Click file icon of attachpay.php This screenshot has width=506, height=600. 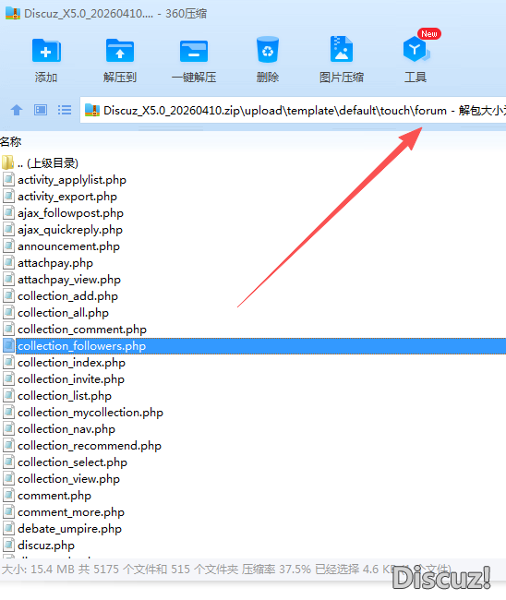click(9, 263)
